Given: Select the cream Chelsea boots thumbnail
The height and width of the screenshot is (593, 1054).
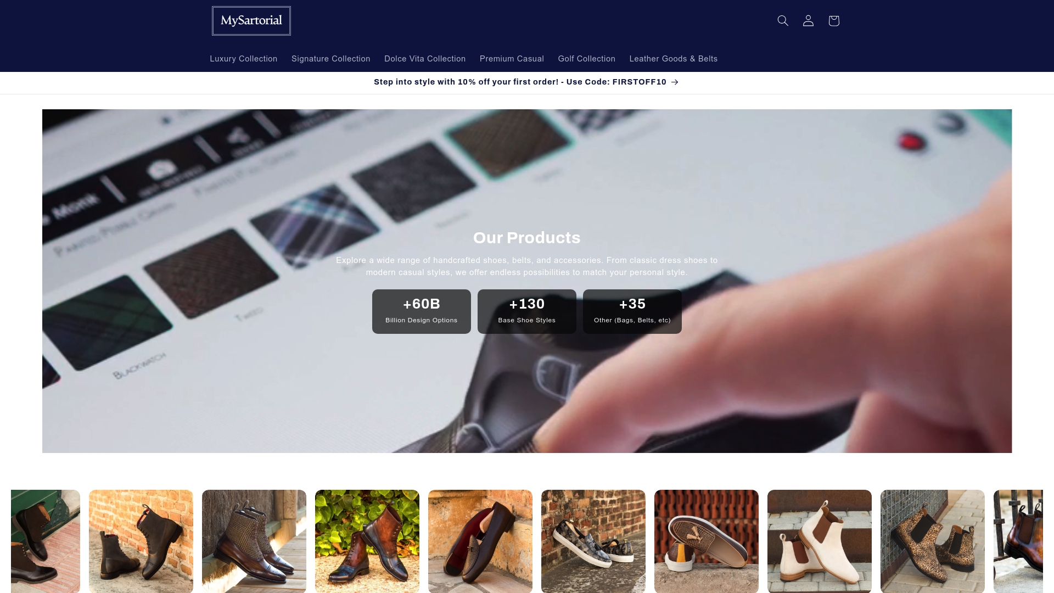Looking at the screenshot, I should [819, 541].
